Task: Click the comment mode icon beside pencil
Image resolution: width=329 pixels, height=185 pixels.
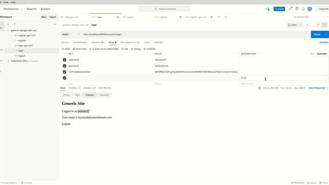Action: (324, 25)
